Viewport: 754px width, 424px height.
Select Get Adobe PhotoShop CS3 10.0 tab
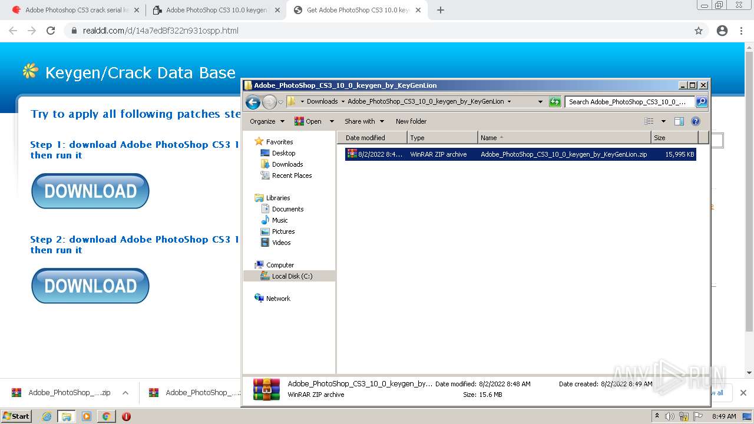tap(357, 10)
